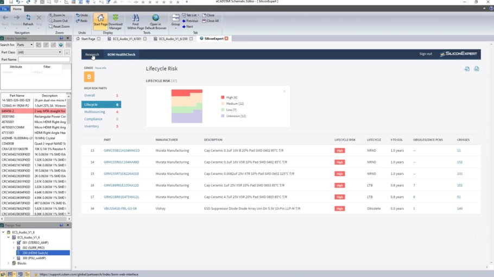Open the Tab List dropdown
Image resolution: width=494 pixels, height=277 pixels.
coord(191,15)
